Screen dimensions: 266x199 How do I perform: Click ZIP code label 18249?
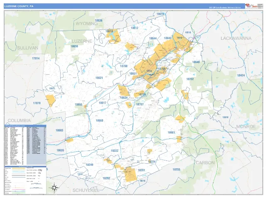(89, 165)
